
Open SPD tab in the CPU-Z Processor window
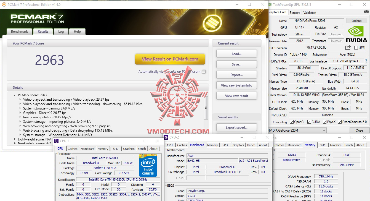[x=116, y=149]
